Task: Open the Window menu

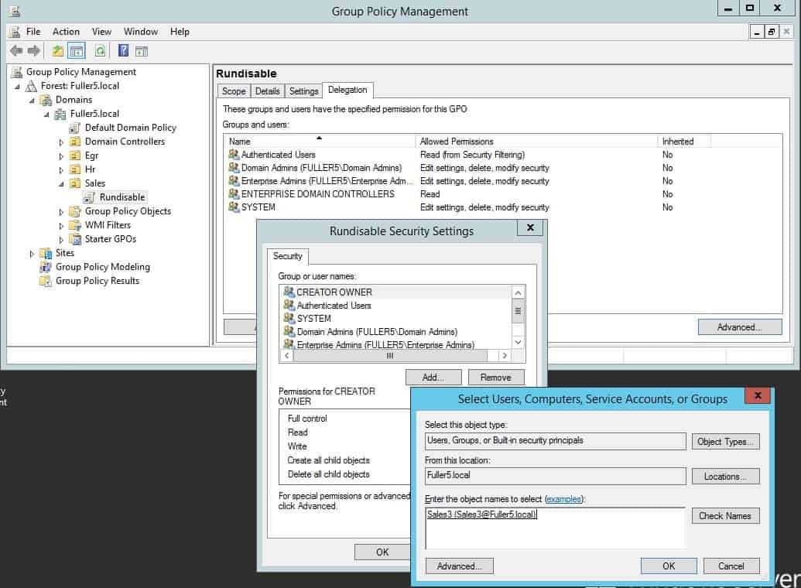Action: [141, 32]
